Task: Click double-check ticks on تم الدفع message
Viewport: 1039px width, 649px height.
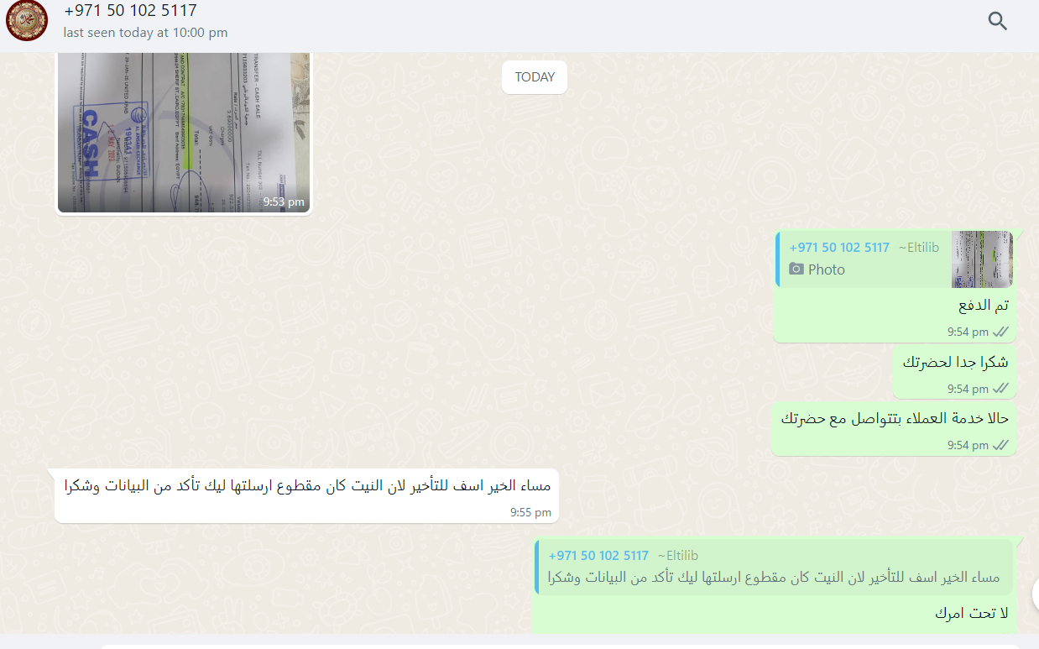Action: coord(1000,332)
